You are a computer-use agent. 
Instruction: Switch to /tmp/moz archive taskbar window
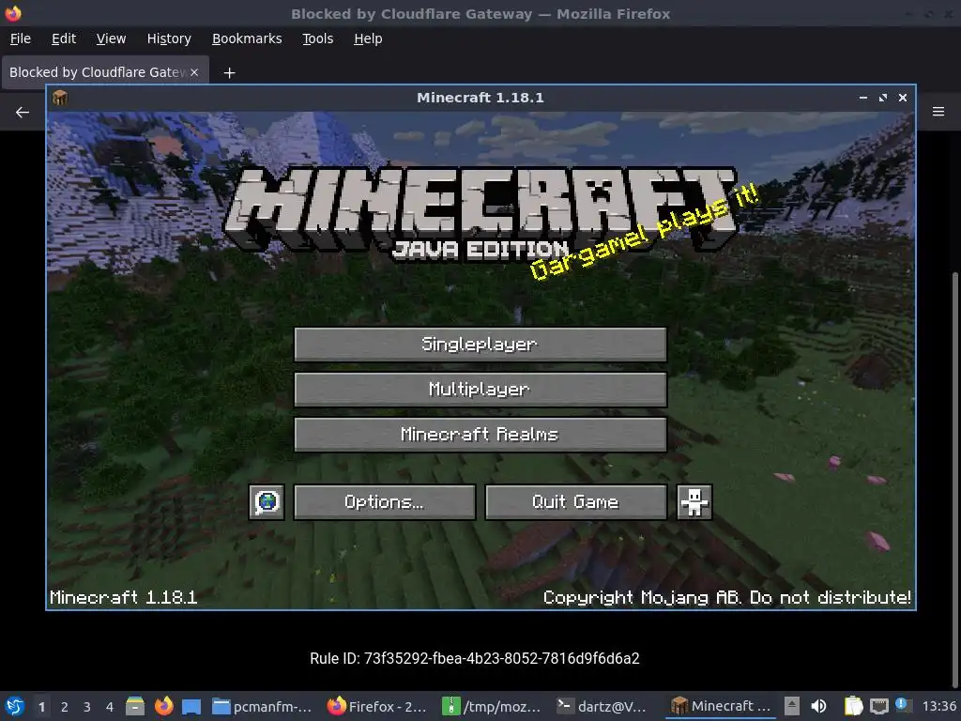click(x=491, y=706)
